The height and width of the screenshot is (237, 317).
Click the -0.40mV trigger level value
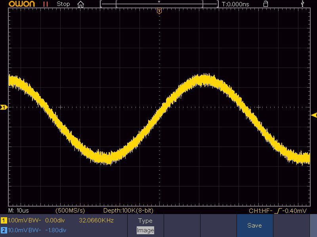(x=294, y=211)
